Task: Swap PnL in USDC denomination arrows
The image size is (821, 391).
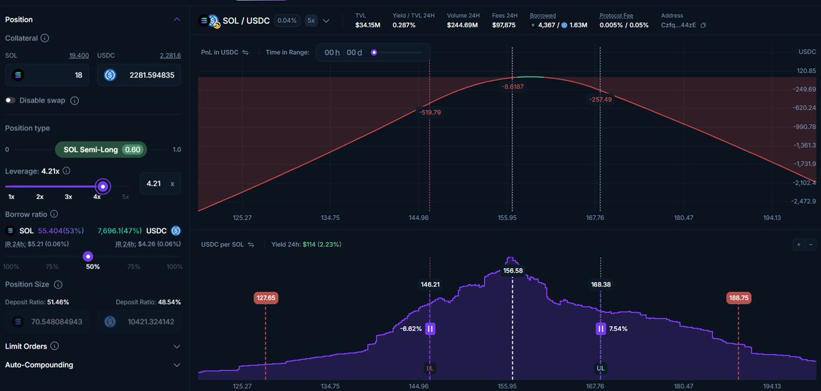Action: pos(246,52)
